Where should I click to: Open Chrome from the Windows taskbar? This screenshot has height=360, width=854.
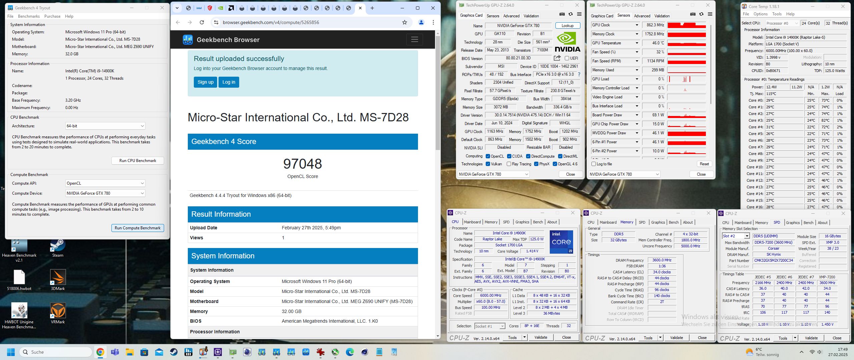click(100, 352)
